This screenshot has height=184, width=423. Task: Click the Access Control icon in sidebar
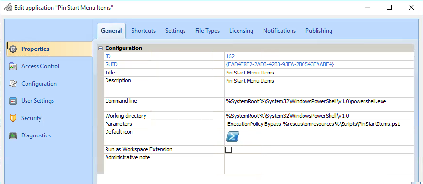tap(13, 66)
